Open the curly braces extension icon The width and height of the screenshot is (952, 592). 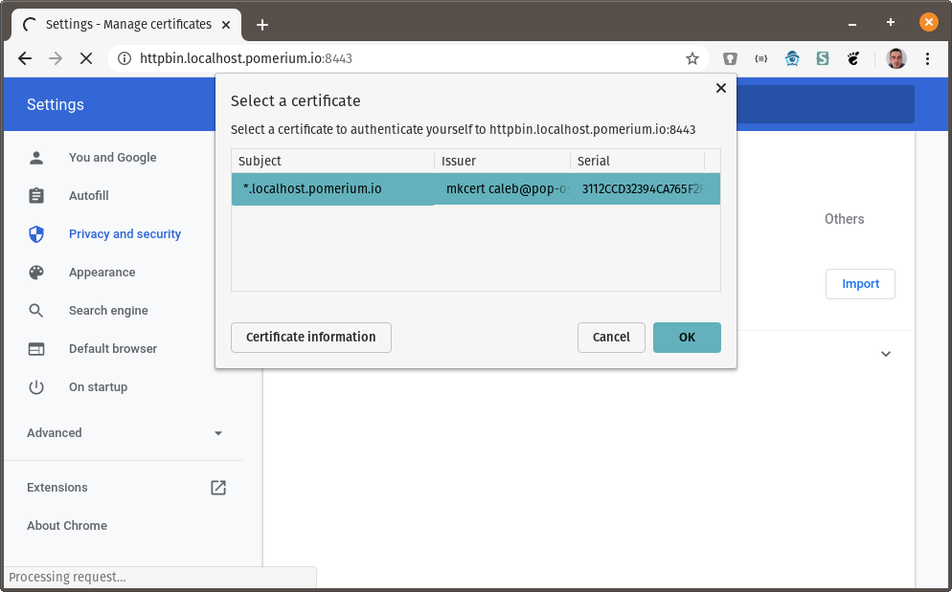tap(760, 58)
